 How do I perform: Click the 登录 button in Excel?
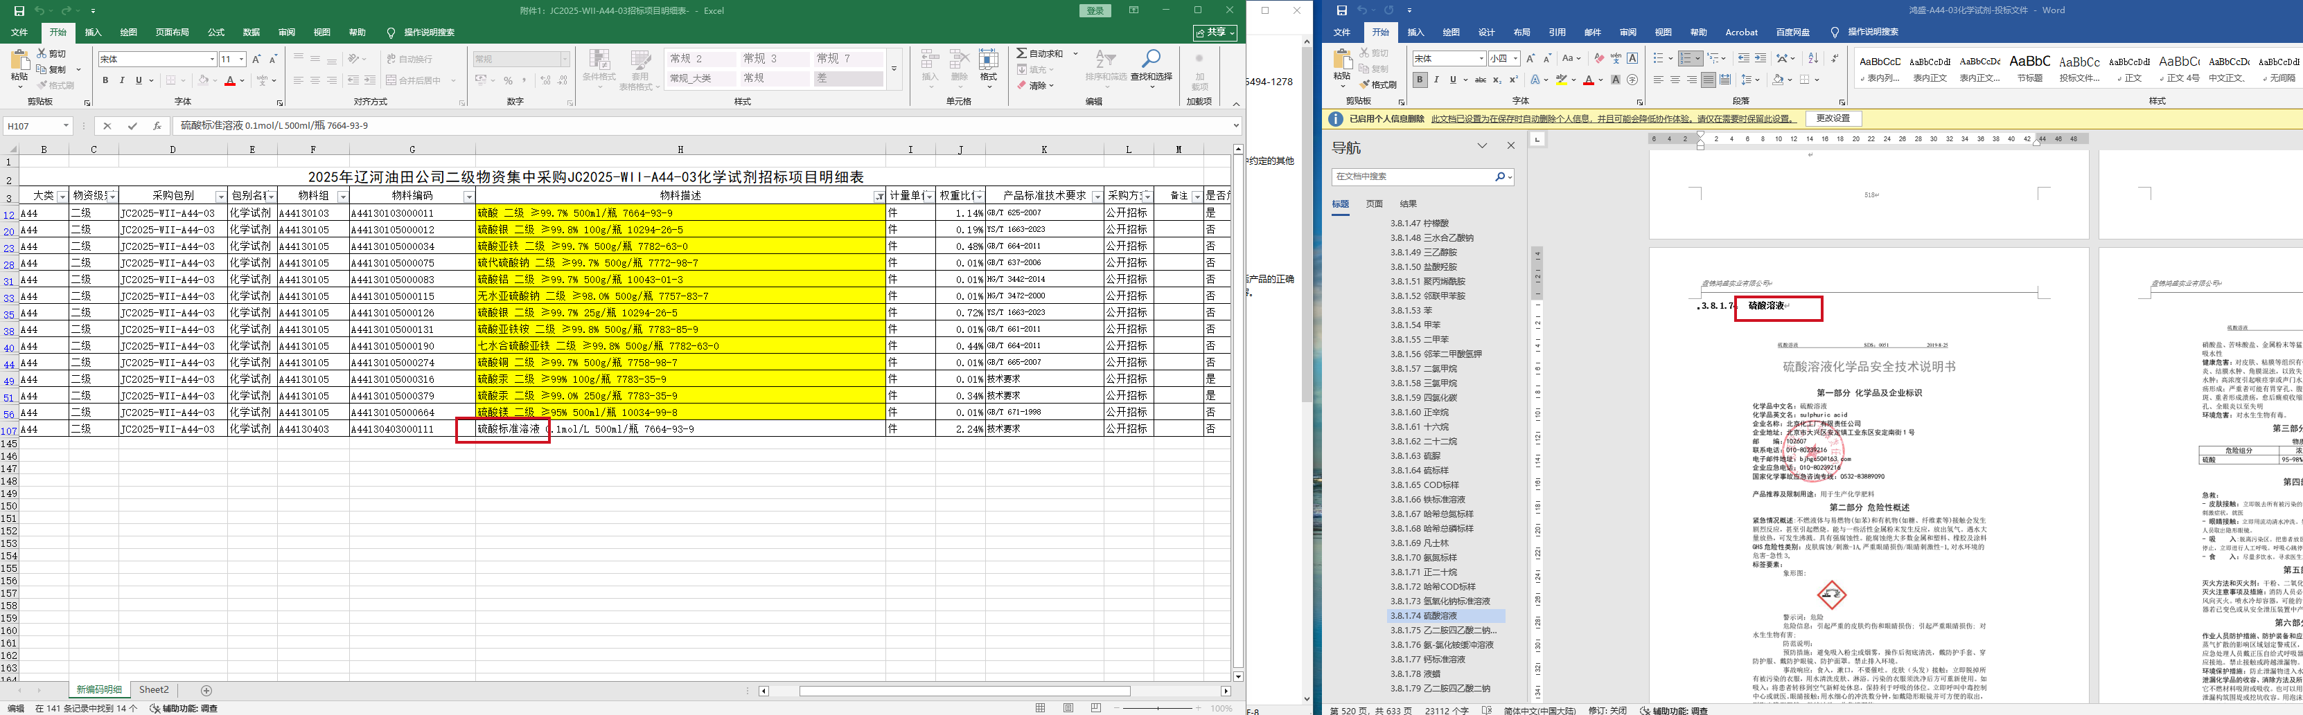(x=1095, y=10)
